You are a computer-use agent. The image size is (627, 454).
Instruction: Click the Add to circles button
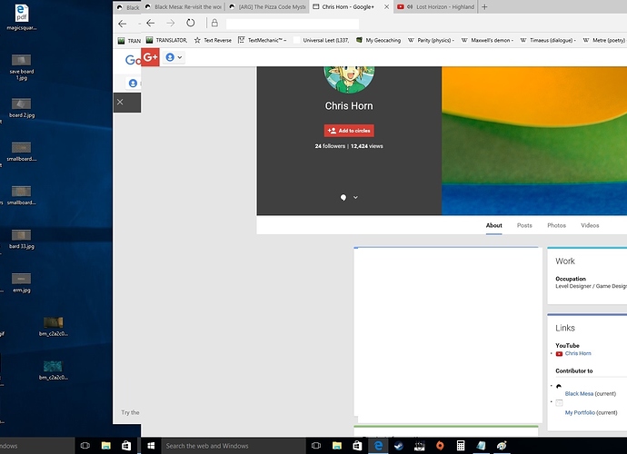click(349, 130)
